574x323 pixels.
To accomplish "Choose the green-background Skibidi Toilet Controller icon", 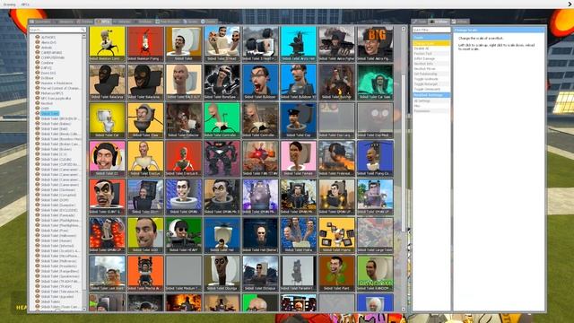I will coord(222,120).
